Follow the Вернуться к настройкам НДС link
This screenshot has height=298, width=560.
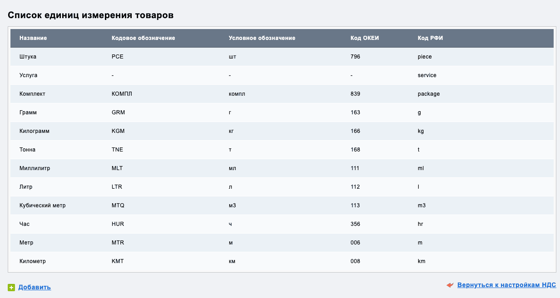(507, 285)
